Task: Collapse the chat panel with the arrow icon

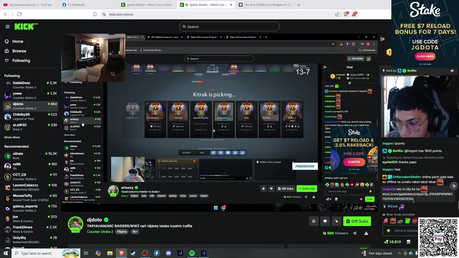Action: point(382,39)
